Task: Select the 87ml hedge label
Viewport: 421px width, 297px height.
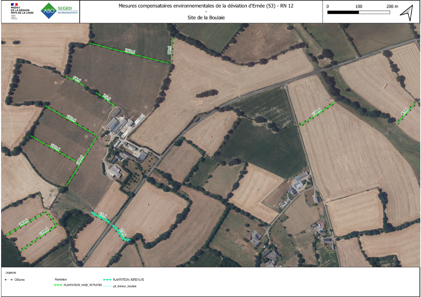Action: (405, 113)
